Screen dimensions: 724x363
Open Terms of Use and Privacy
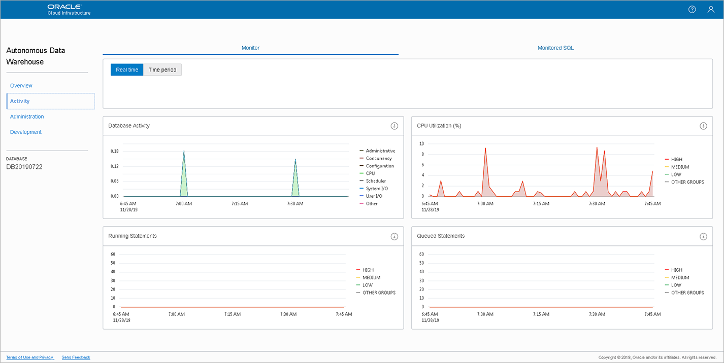click(x=30, y=357)
